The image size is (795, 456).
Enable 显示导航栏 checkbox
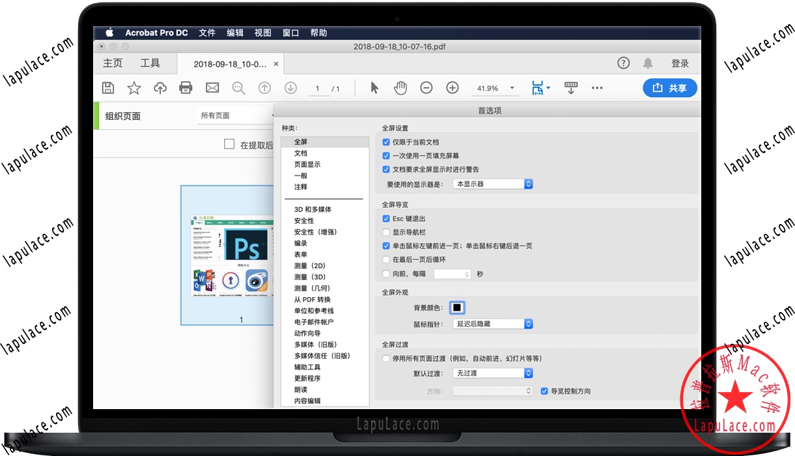(386, 232)
